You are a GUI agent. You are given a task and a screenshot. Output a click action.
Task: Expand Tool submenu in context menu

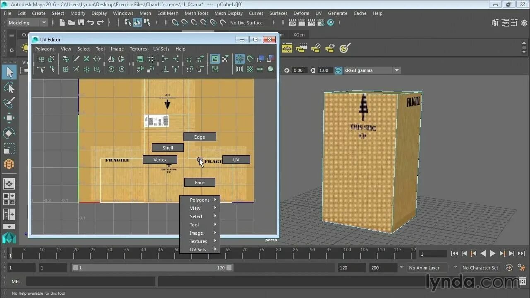(200, 225)
